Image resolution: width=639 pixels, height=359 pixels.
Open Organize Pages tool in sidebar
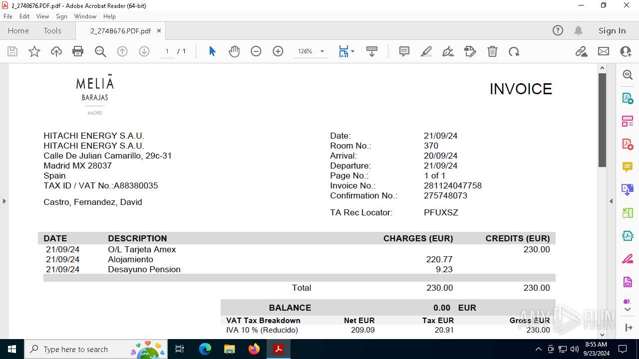[x=628, y=121]
